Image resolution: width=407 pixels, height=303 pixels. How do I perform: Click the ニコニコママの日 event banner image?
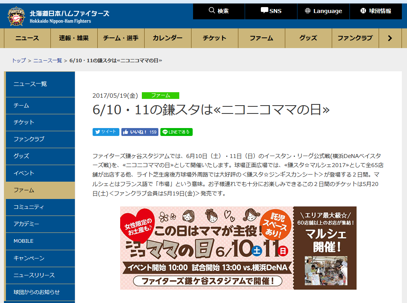click(238, 248)
